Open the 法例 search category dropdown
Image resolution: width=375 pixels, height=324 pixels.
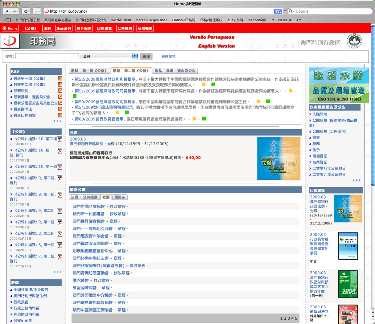tap(109, 56)
